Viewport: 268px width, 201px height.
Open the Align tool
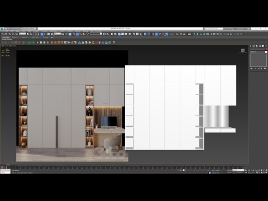(108, 34)
